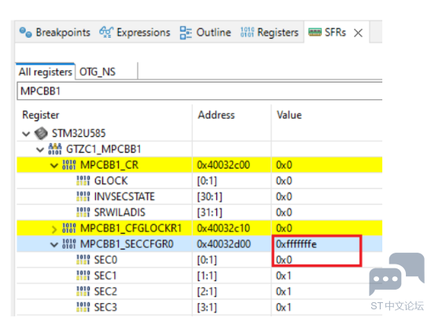This screenshot has height=318, width=431.
Task: Select the MPCBB1_CR register row
Action: coord(200,165)
